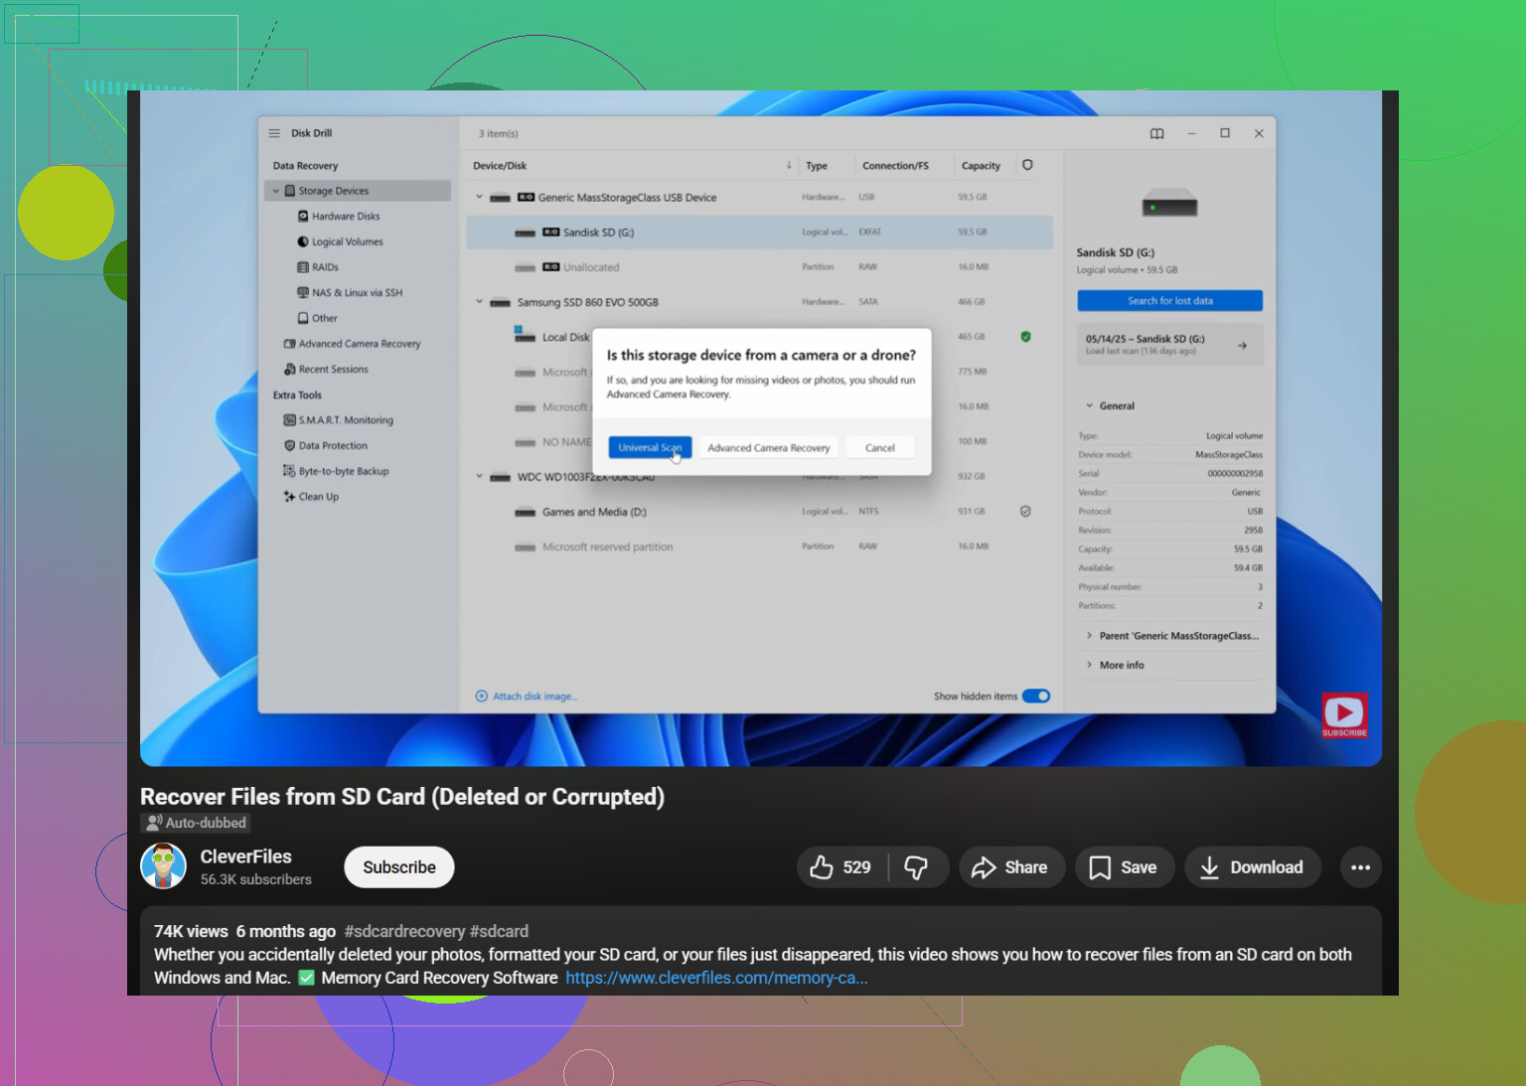This screenshot has width=1526, height=1086.
Task: Collapse the Generic MassStorageClass USB Device chevron
Action: 479,198
